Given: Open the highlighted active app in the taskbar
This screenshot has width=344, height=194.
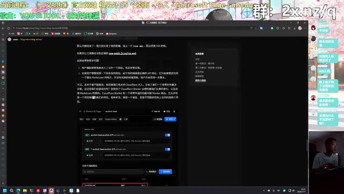Looking at the screenshot, I should pos(52,190).
